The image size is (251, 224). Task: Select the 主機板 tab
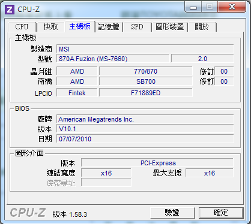80,26
